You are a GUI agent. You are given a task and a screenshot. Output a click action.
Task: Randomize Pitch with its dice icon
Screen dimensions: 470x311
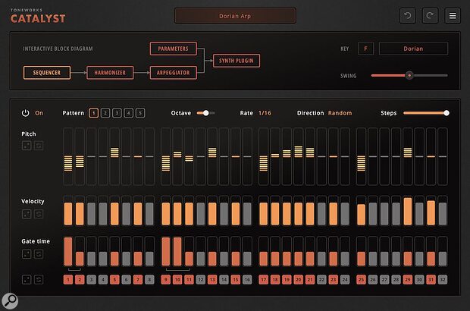(x=27, y=146)
